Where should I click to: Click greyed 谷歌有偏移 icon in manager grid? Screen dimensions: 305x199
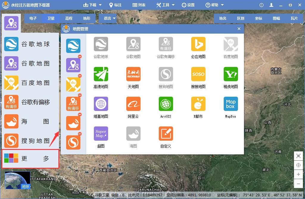(166, 44)
